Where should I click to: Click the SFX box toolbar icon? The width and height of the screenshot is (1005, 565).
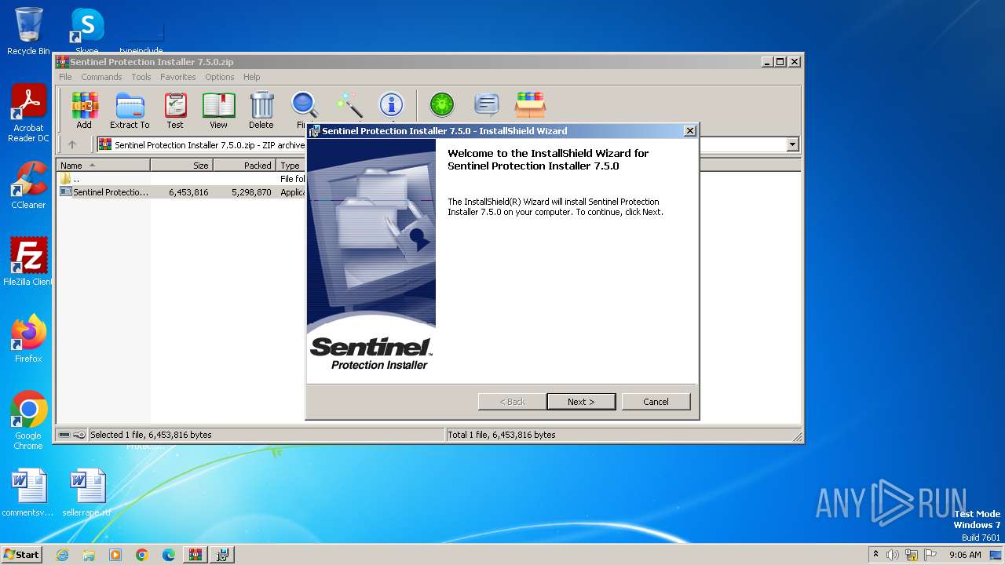(531, 104)
